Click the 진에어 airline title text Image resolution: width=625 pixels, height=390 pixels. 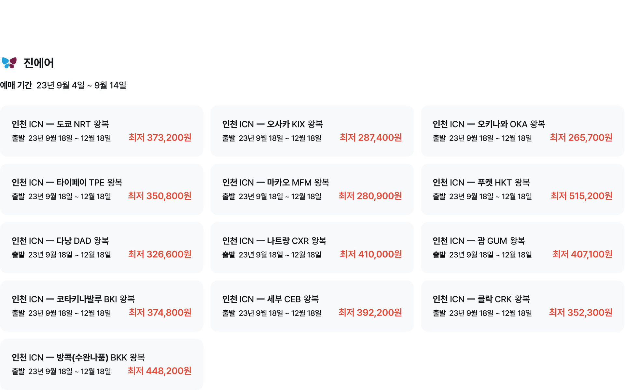click(39, 63)
